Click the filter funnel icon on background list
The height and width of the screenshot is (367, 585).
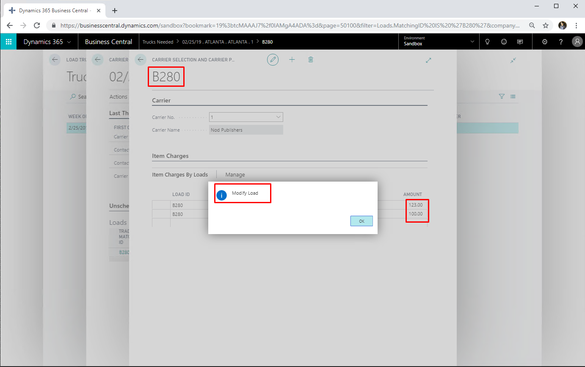[x=502, y=97]
